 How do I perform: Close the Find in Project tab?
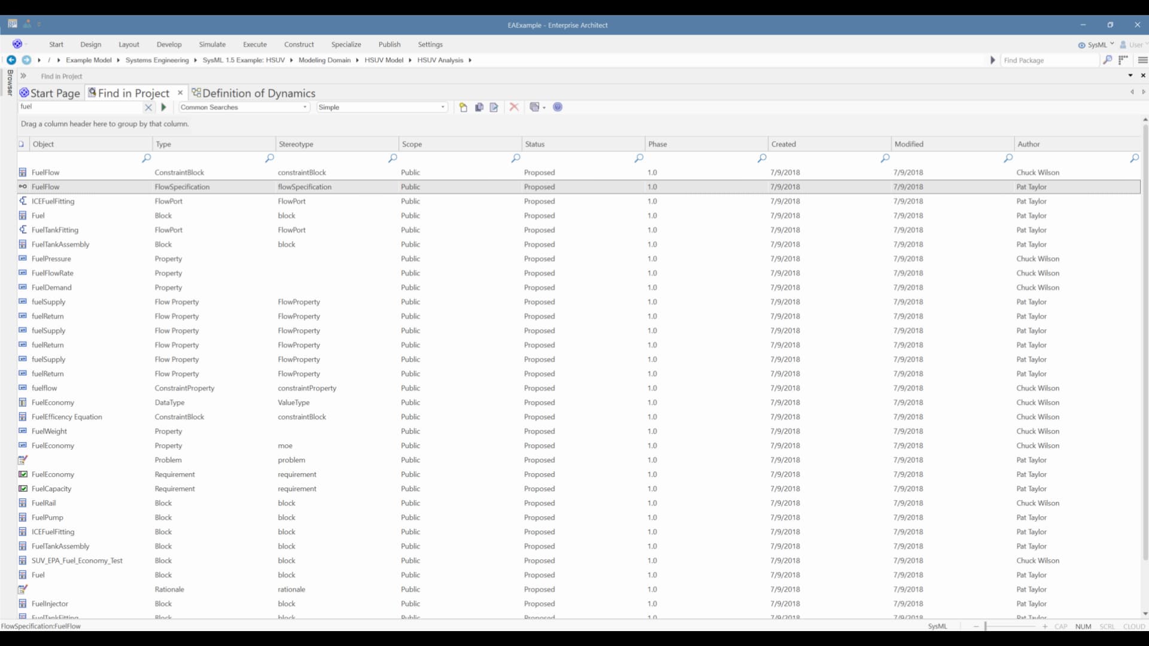[180, 93]
